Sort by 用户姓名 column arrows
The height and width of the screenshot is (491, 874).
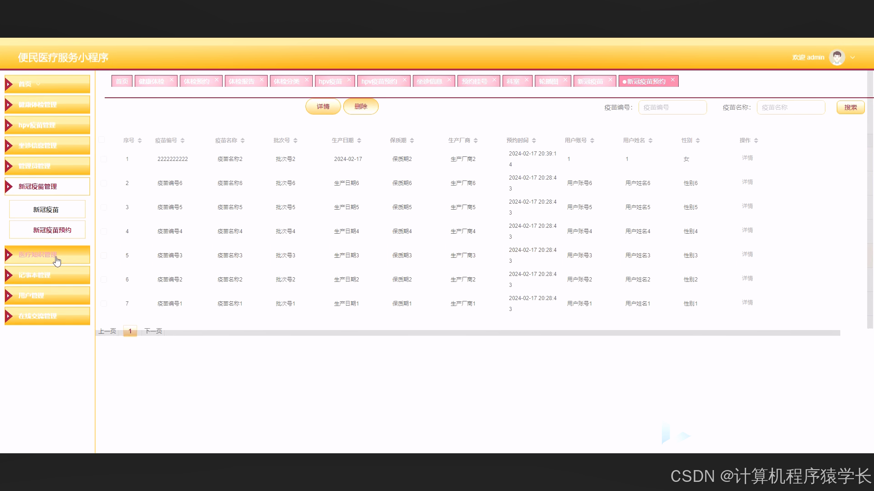650,140
